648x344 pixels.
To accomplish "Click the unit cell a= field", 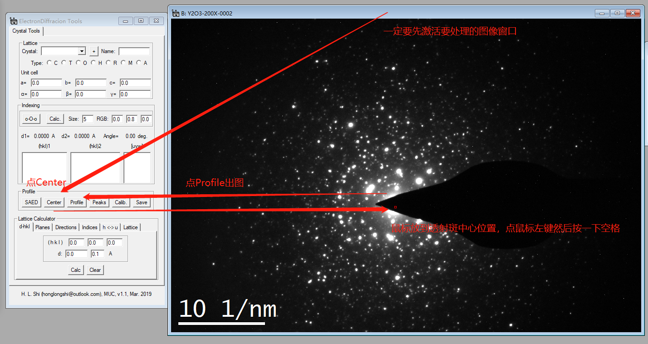I will click(46, 83).
